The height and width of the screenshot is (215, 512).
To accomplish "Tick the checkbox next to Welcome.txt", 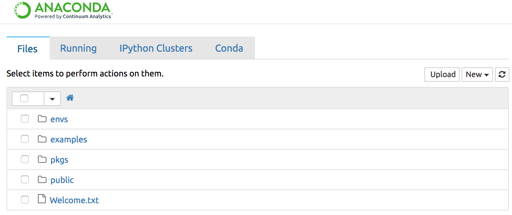I will [25, 200].
